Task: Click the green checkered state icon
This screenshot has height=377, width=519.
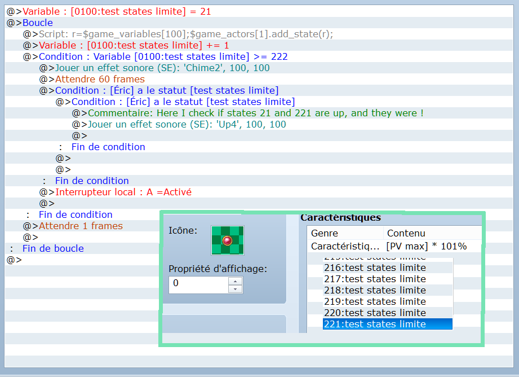Action: (228, 240)
